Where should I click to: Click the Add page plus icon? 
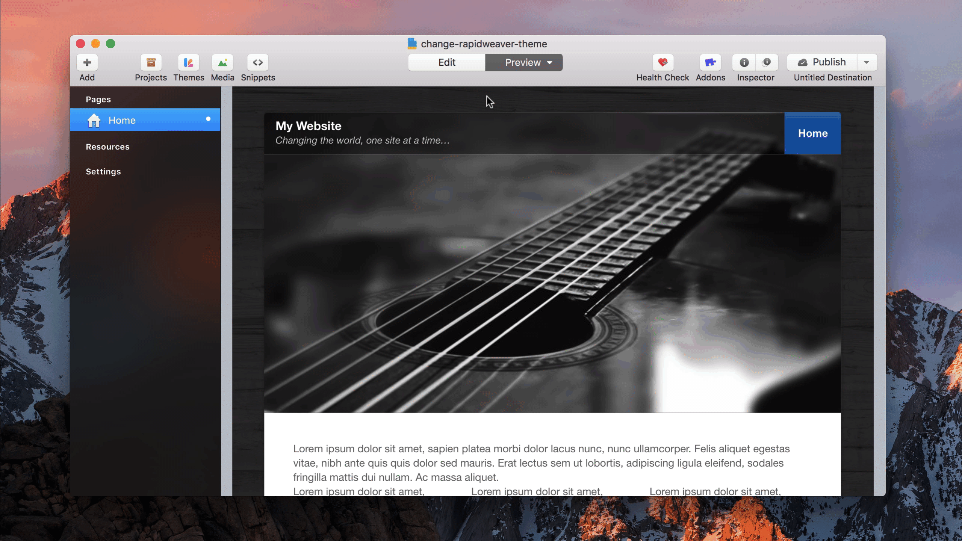coord(87,62)
